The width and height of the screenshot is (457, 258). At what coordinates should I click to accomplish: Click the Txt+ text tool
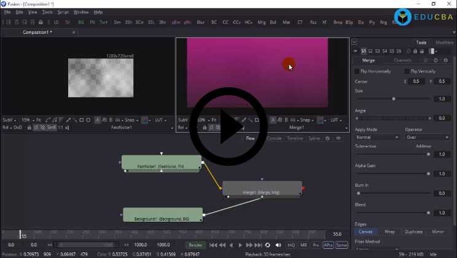(104, 22)
